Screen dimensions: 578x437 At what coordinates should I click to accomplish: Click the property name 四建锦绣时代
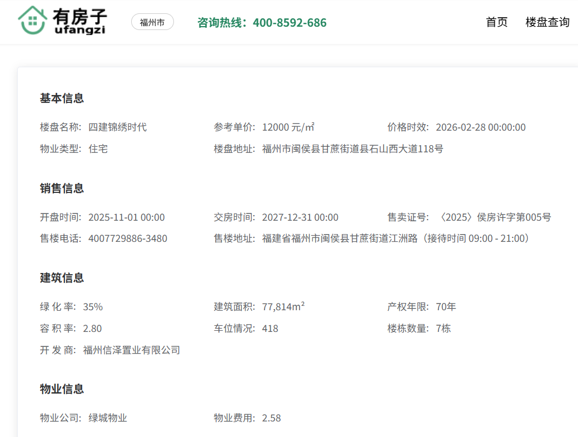point(118,127)
